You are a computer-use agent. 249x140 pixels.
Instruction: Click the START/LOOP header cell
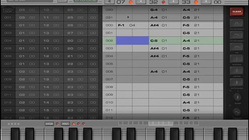[x=8, y=10]
